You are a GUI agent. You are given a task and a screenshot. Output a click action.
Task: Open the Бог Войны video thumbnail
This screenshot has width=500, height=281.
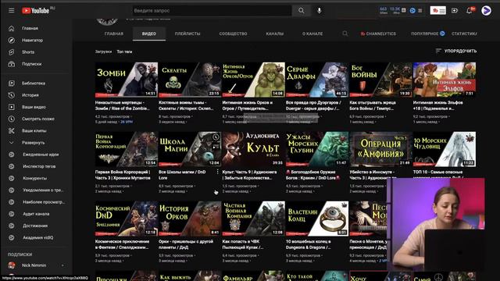tap(380, 80)
